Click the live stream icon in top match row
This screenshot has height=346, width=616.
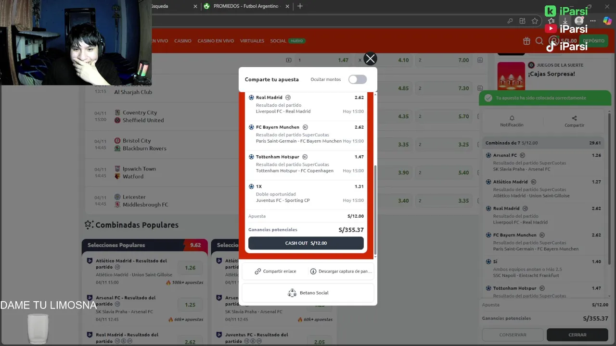pos(289,60)
